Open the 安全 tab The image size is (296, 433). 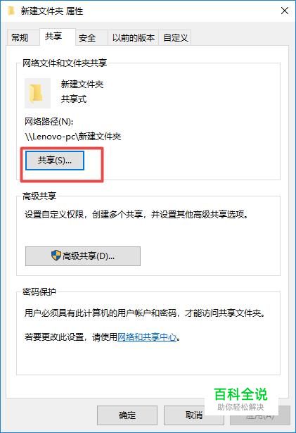[87, 37]
